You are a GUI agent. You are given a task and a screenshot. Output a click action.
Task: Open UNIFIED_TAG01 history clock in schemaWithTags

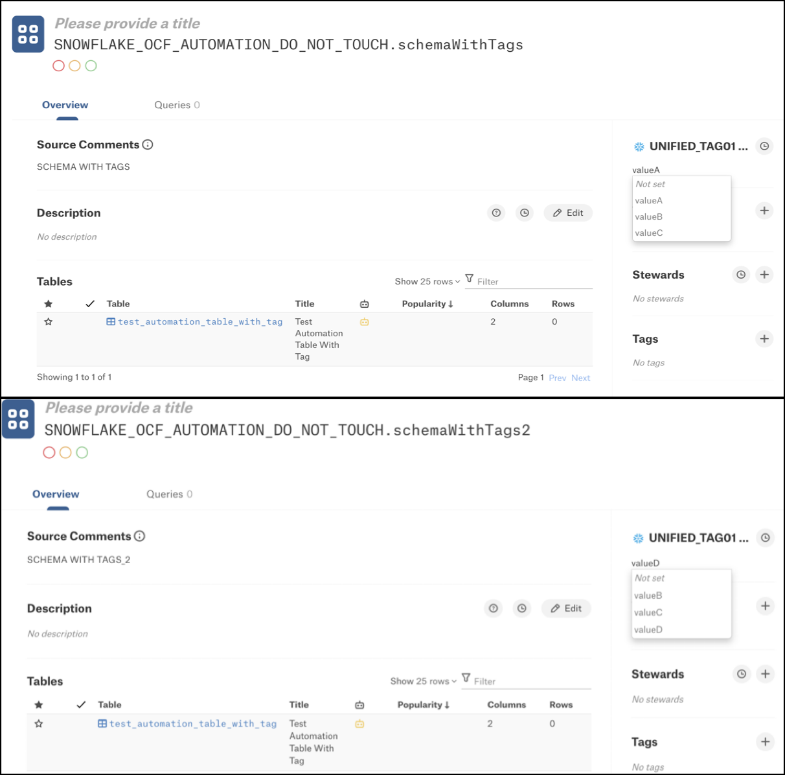(765, 146)
